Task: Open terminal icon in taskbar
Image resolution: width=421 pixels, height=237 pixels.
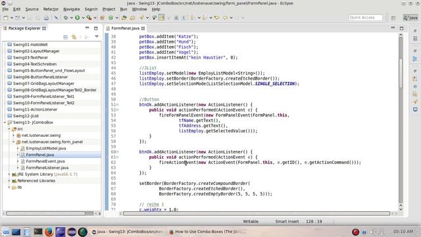Action: [x=38, y=232]
